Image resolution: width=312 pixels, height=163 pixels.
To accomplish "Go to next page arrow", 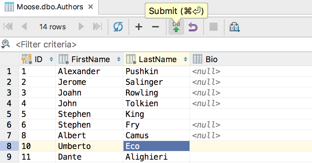I will pos(81,26).
